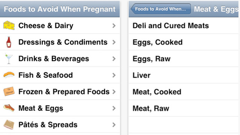Choose the Meat, Raw item
This screenshot has width=240, height=135.
[183, 108]
